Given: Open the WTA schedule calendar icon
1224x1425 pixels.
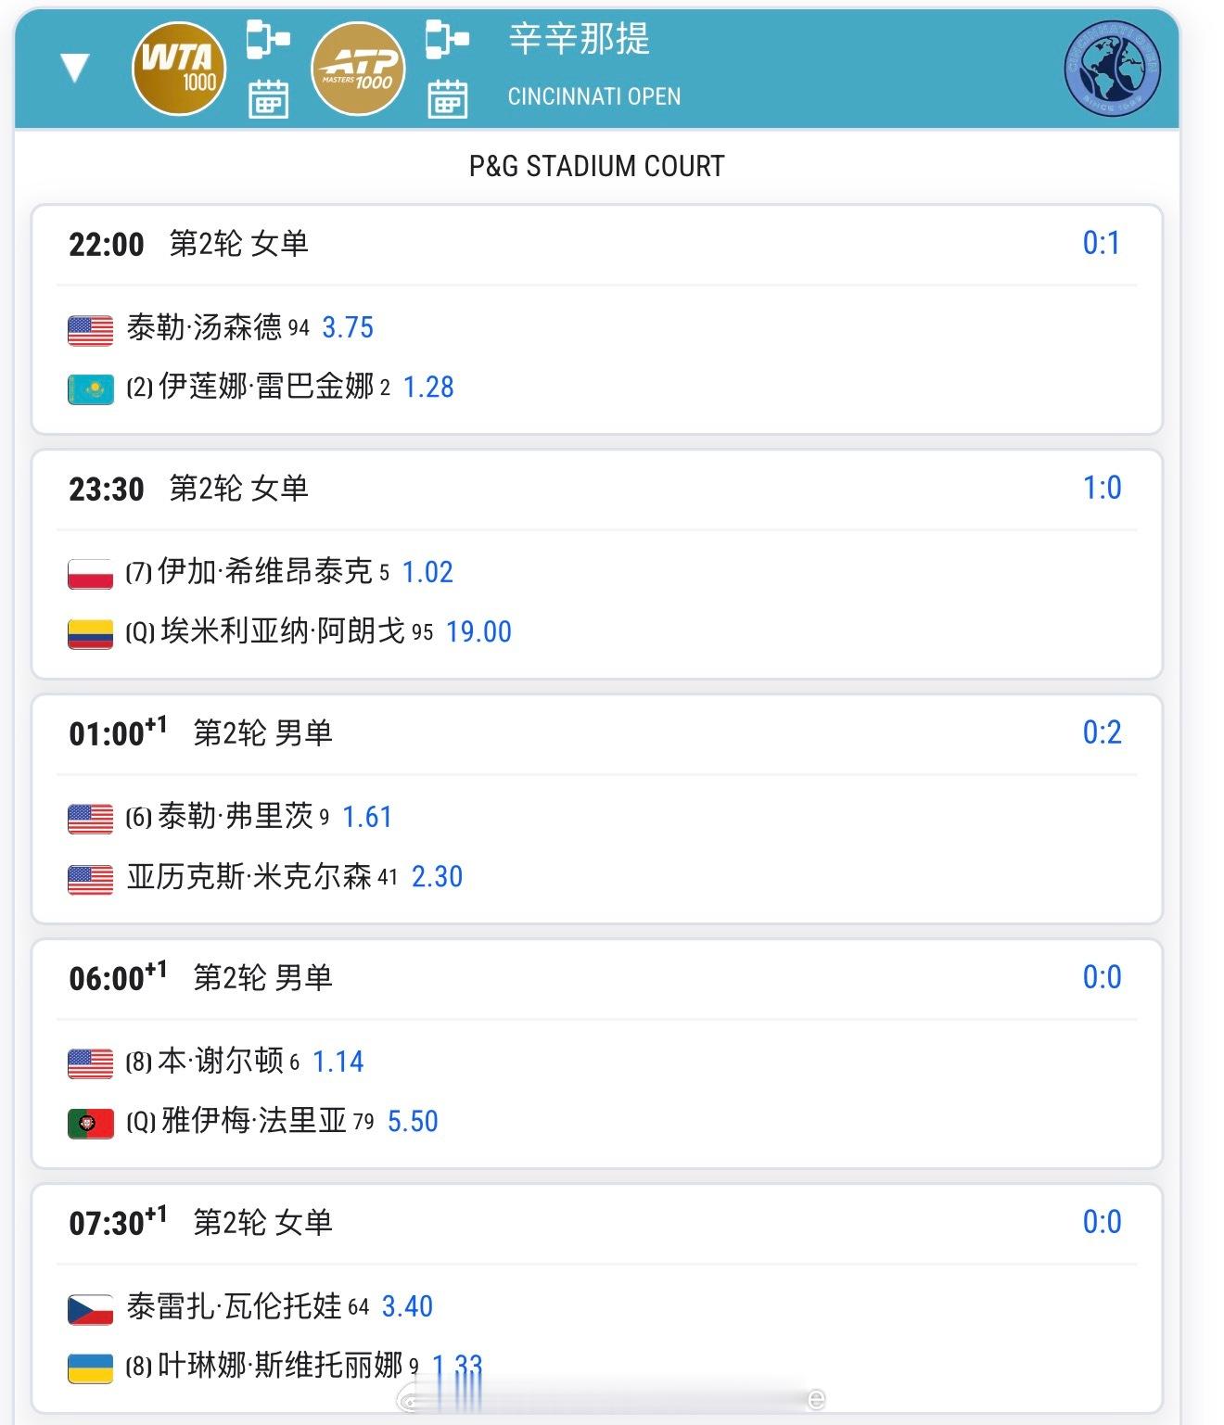Looking at the screenshot, I should 268,99.
